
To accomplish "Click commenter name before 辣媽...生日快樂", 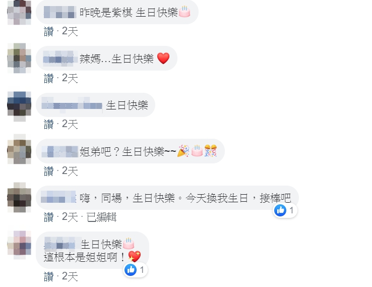I will pyautogui.click(x=60, y=59).
